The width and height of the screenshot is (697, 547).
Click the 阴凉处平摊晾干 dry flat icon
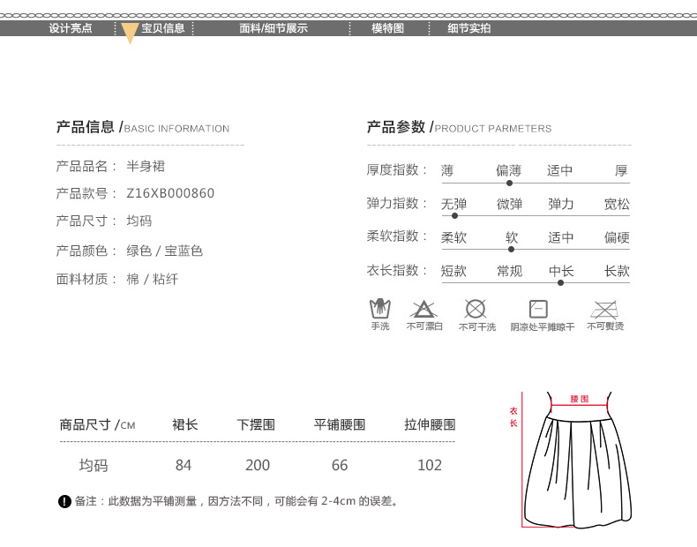(538, 309)
